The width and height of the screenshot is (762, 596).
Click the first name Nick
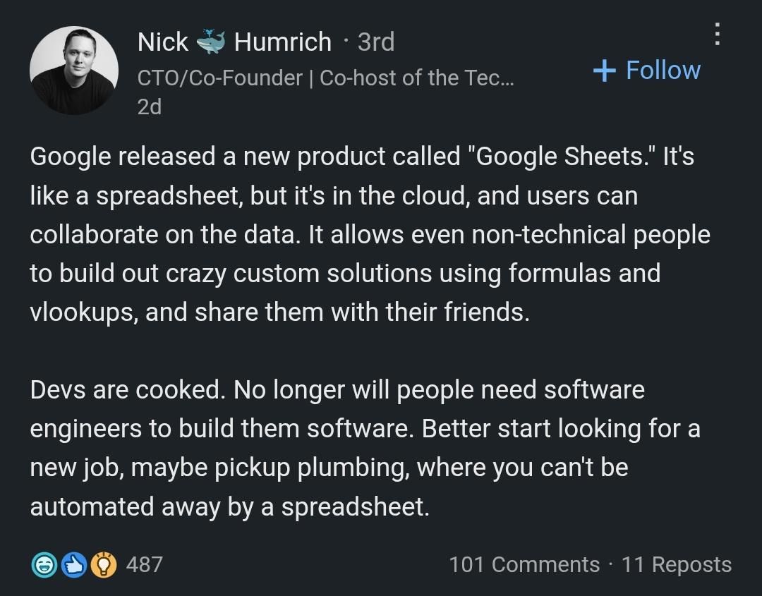163,42
